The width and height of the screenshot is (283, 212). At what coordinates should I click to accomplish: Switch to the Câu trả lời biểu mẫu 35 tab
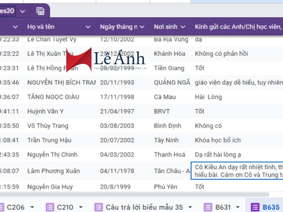(144, 207)
